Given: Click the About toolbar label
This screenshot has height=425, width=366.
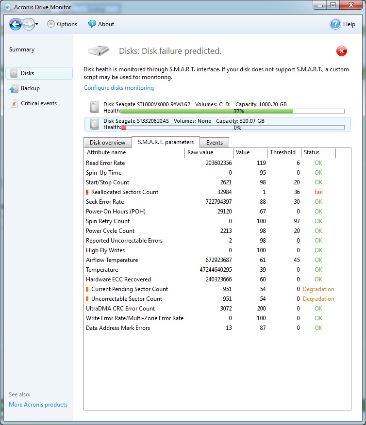Looking at the screenshot, I should point(106,24).
